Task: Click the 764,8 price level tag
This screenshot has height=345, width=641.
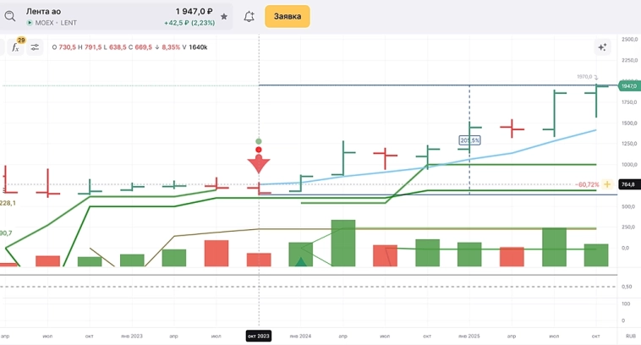Action: click(x=628, y=184)
